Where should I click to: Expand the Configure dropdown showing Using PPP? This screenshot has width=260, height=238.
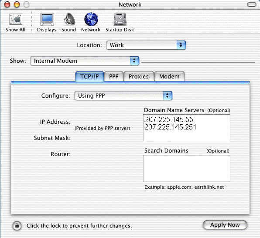[123, 95]
